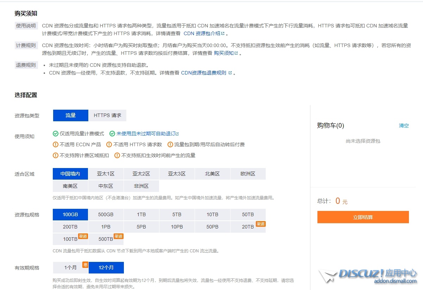Click warning icon beside 不支持跨计费区域抵扣
This screenshot has height=290, width=423.
click(56, 155)
